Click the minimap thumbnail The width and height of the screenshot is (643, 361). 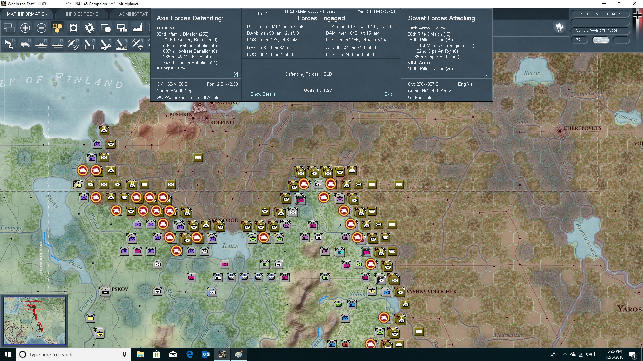pos(34,321)
